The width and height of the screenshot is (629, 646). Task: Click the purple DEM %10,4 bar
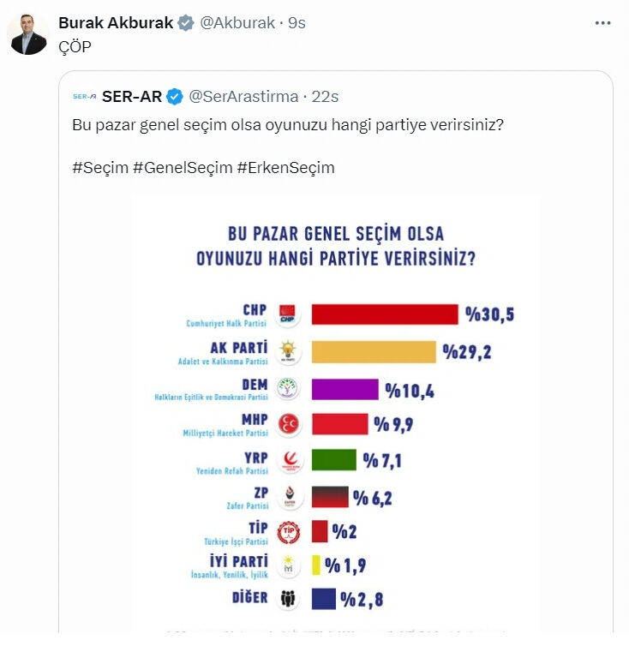coord(344,390)
